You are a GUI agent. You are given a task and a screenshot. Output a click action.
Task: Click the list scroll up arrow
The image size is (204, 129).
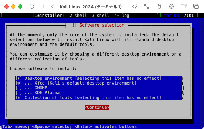click(183, 78)
